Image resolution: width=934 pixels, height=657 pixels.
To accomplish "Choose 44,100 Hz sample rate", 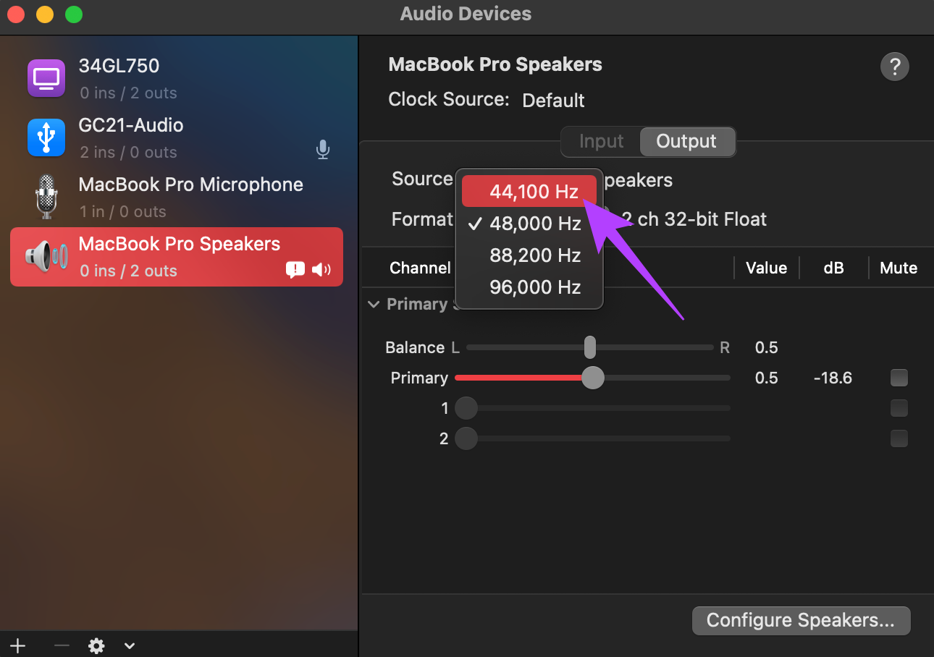I will click(529, 191).
